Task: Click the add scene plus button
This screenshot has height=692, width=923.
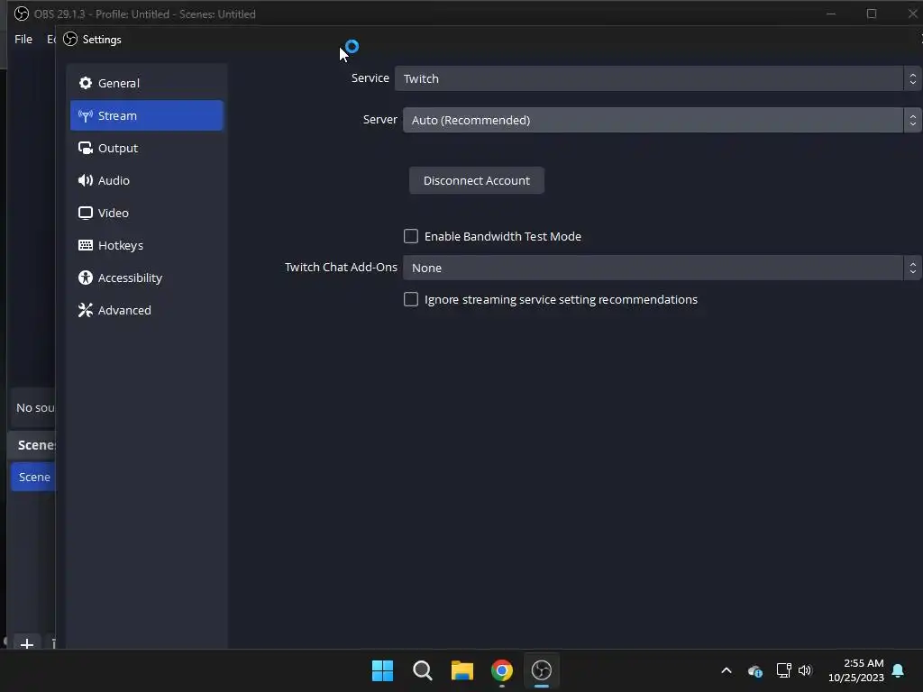Action: click(26, 643)
